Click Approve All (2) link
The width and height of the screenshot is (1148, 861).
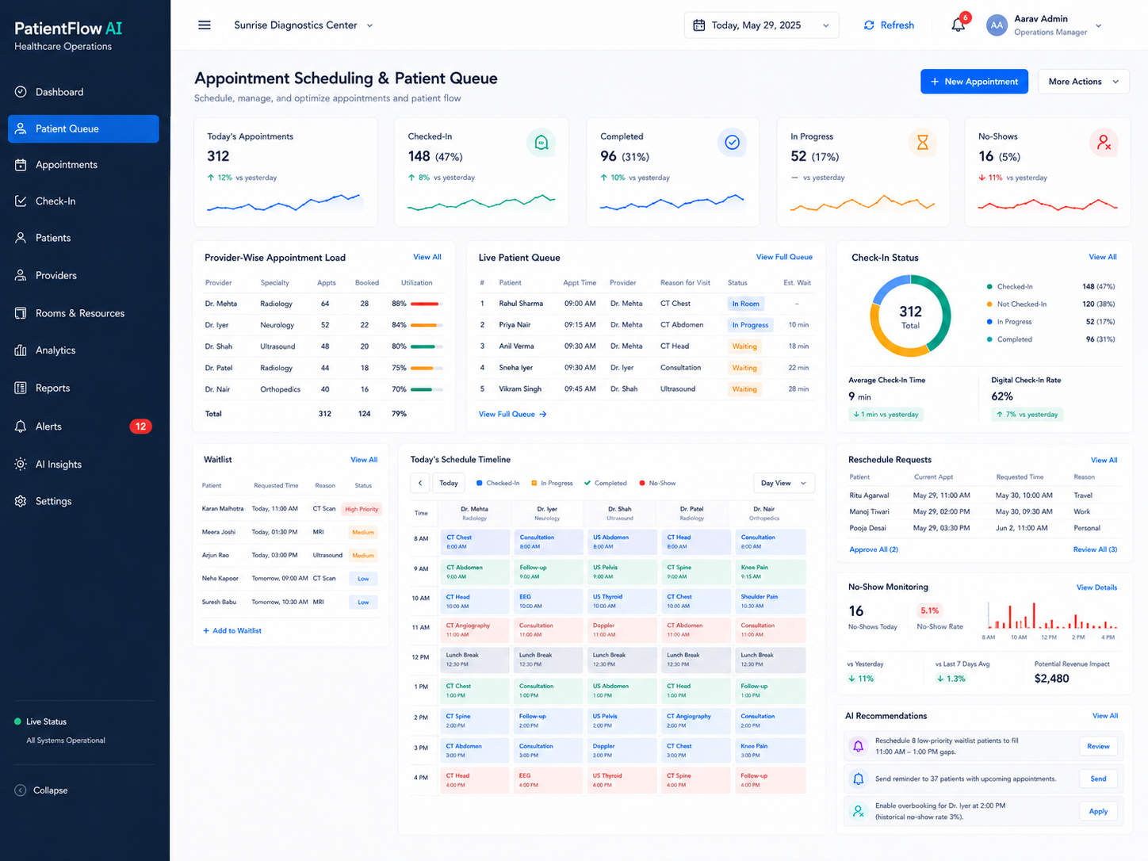[x=874, y=549]
